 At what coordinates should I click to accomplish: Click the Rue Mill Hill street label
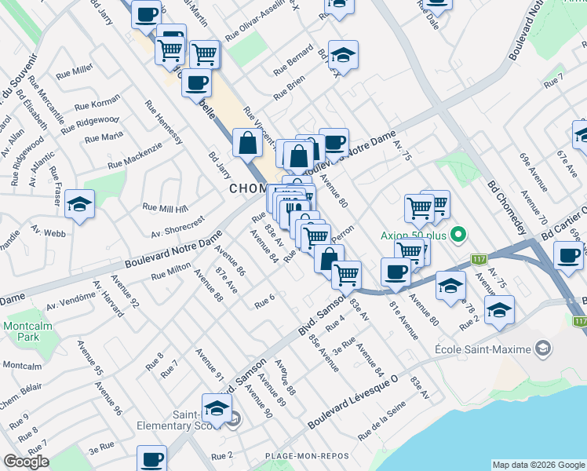(165, 208)
